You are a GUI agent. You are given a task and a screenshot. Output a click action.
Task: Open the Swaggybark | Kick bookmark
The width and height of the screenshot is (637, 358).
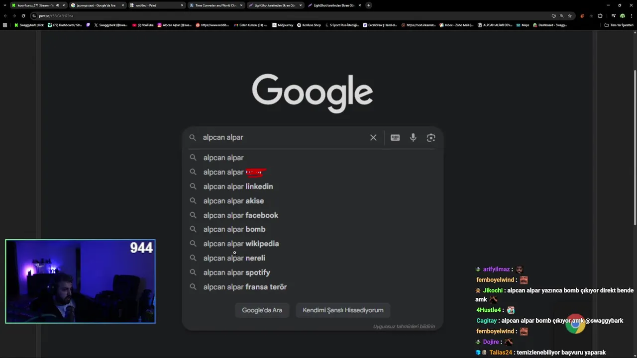pos(29,25)
